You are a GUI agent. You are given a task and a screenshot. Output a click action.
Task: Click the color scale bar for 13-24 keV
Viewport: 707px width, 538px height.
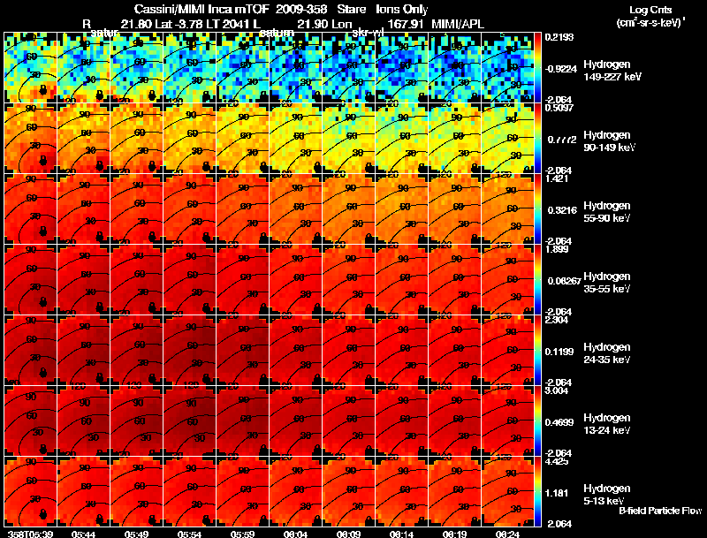tap(537, 421)
